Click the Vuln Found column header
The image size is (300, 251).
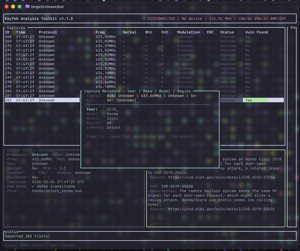pos(257,32)
